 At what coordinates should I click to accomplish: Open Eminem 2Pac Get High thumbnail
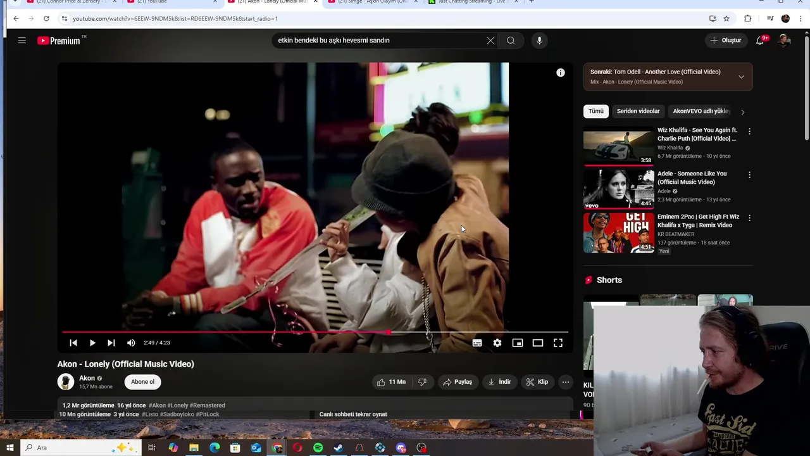coord(618,232)
